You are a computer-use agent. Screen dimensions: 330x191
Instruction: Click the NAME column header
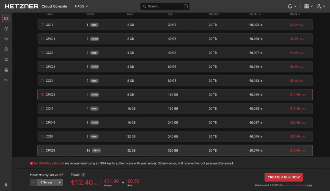pos(49,15)
